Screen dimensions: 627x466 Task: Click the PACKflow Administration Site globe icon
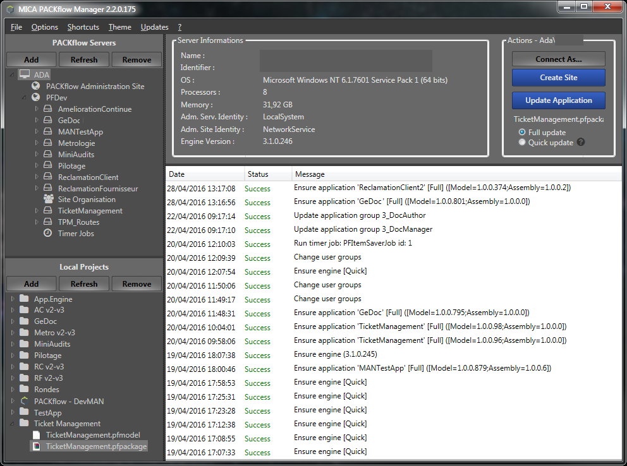click(x=36, y=86)
